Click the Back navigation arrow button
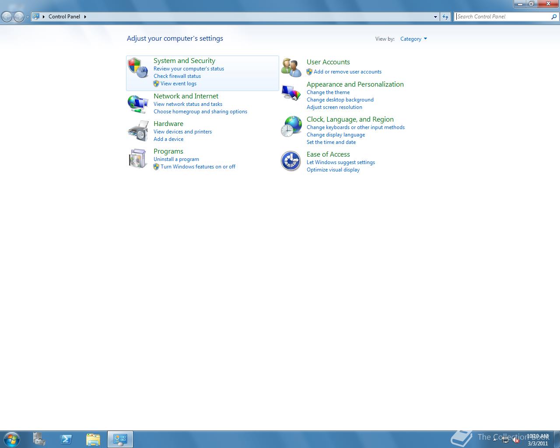 (7, 17)
